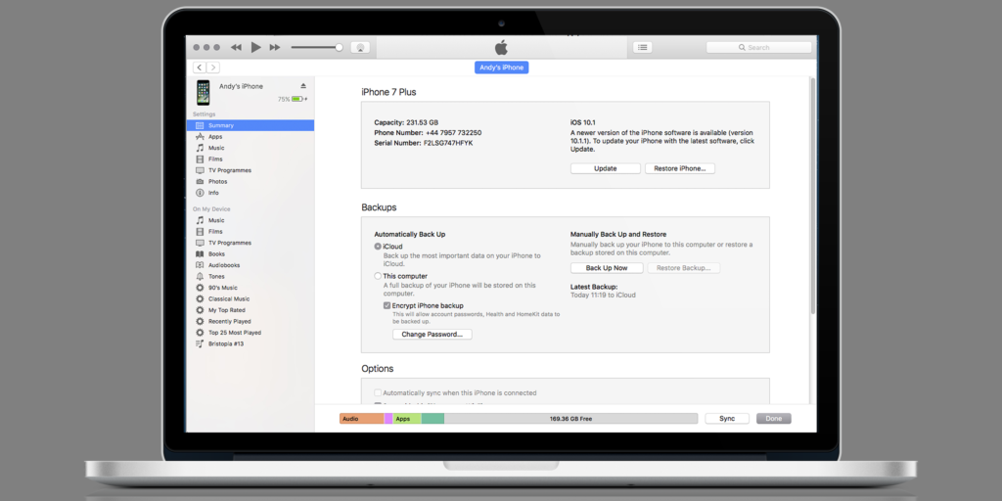The image size is (1002, 501).
Task: Click the phone number +44 7957 732250
Action: click(x=454, y=133)
